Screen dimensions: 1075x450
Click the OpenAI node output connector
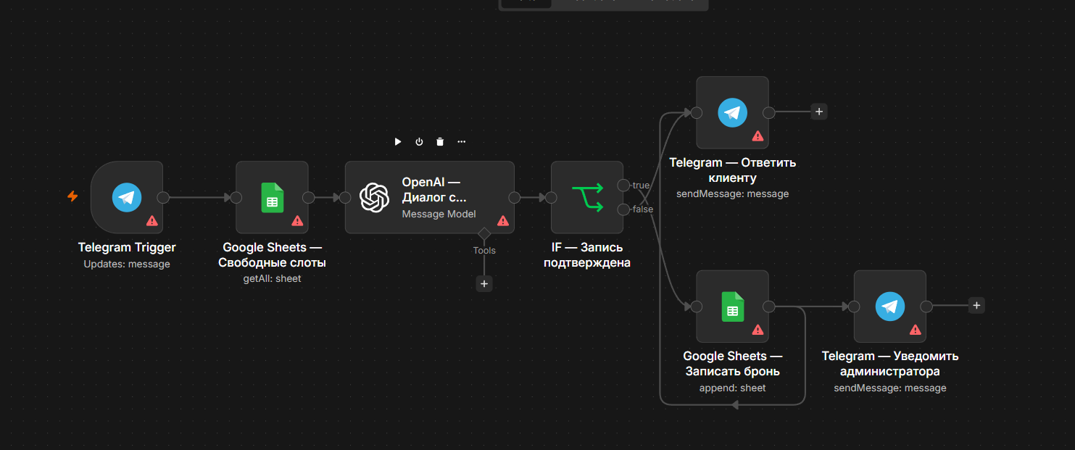(x=515, y=197)
